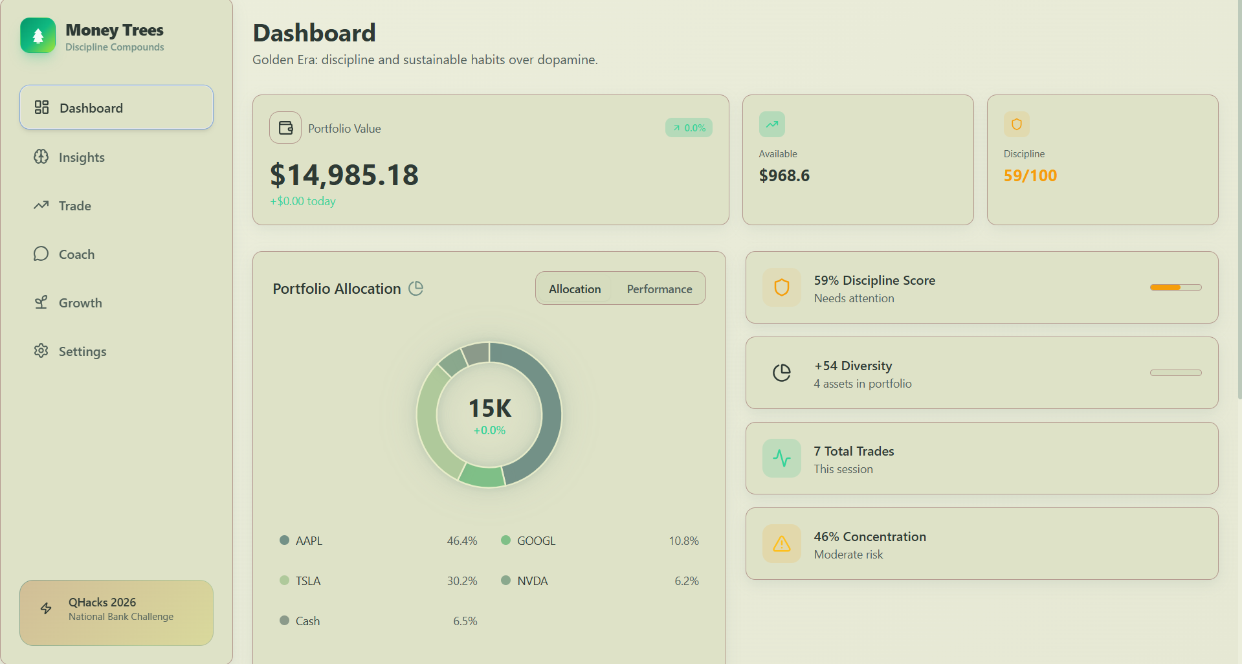Click the wallet icon beside Portfolio Value
This screenshot has width=1242, height=664.
tap(285, 127)
